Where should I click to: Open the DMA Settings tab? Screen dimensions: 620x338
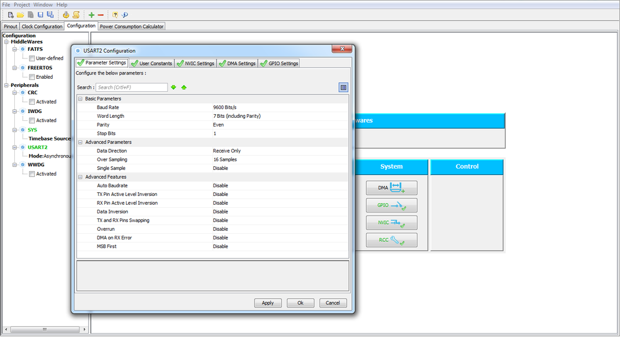[x=237, y=63]
